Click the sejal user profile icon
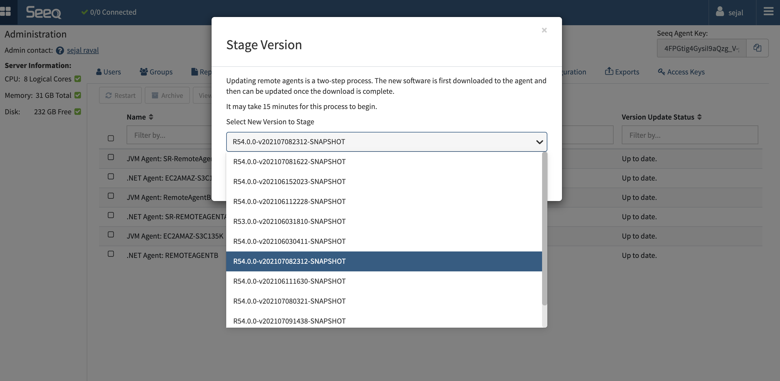The height and width of the screenshot is (381, 780). [x=719, y=12]
